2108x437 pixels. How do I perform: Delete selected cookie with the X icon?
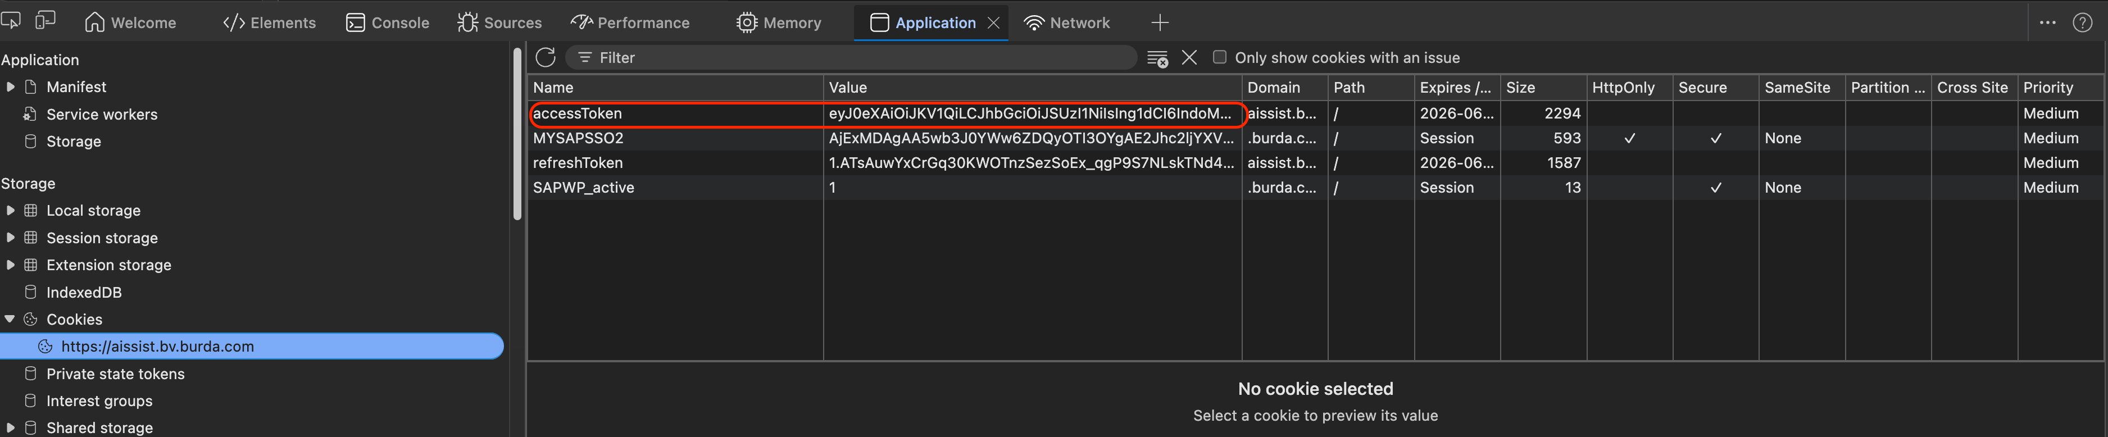click(1189, 57)
